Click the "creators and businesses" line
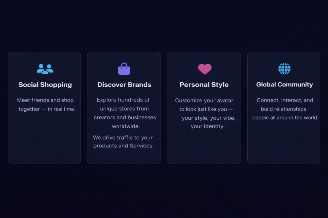The height and width of the screenshot is (218, 328). pos(125,117)
